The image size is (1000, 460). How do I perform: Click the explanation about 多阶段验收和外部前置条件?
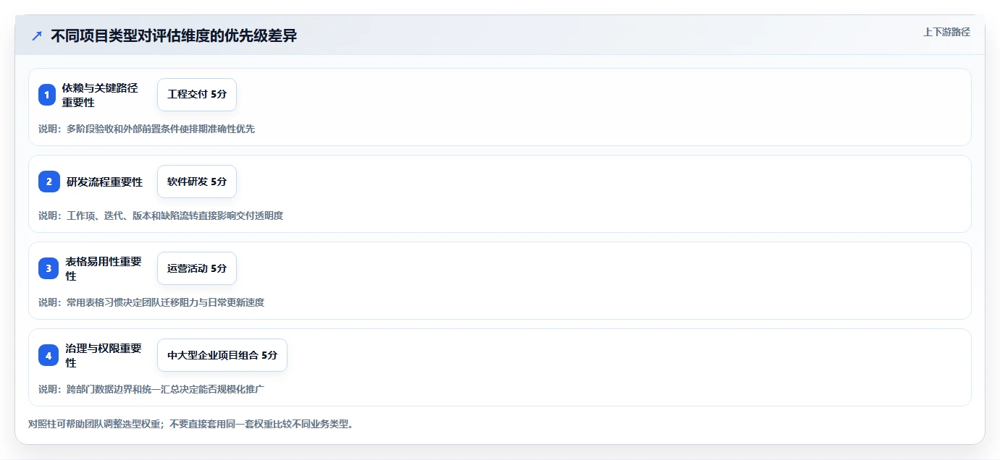pos(146,129)
